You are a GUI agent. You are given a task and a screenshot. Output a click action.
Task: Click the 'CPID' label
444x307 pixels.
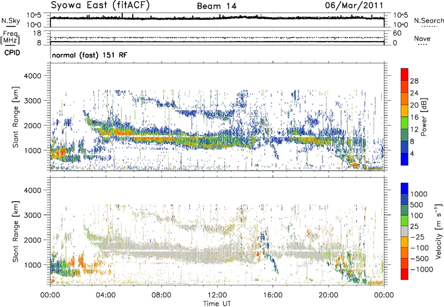pyautogui.click(x=12, y=53)
